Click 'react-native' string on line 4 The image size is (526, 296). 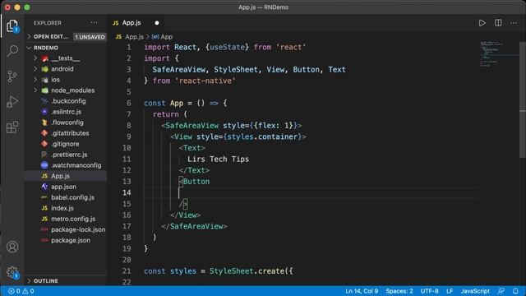(x=205, y=81)
